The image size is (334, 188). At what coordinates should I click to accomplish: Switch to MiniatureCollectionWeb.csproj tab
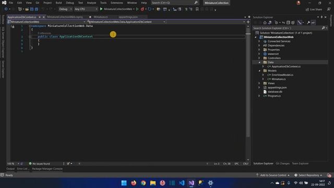pyautogui.click(x=65, y=17)
